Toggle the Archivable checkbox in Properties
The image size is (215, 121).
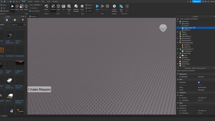(199, 82)
